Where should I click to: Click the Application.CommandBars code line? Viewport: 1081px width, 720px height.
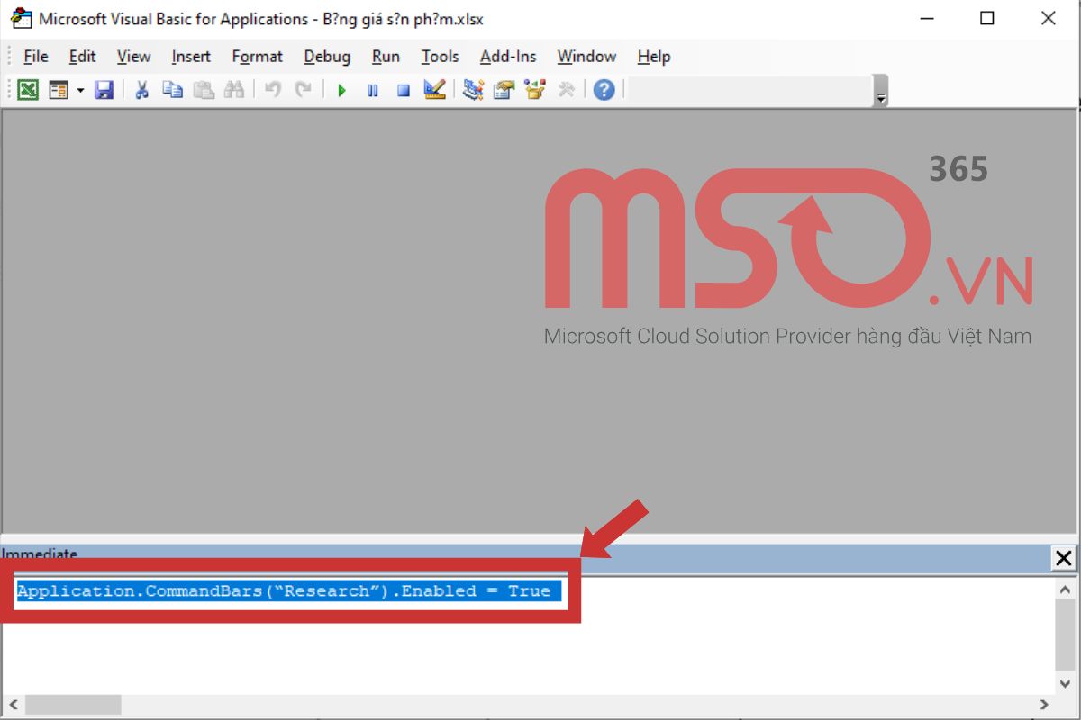[284, 591]
